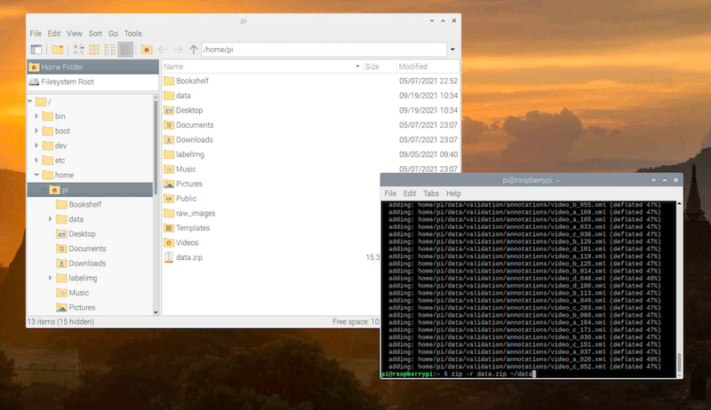
Task: Switch to compact list view
Action: tap(109, 50)
